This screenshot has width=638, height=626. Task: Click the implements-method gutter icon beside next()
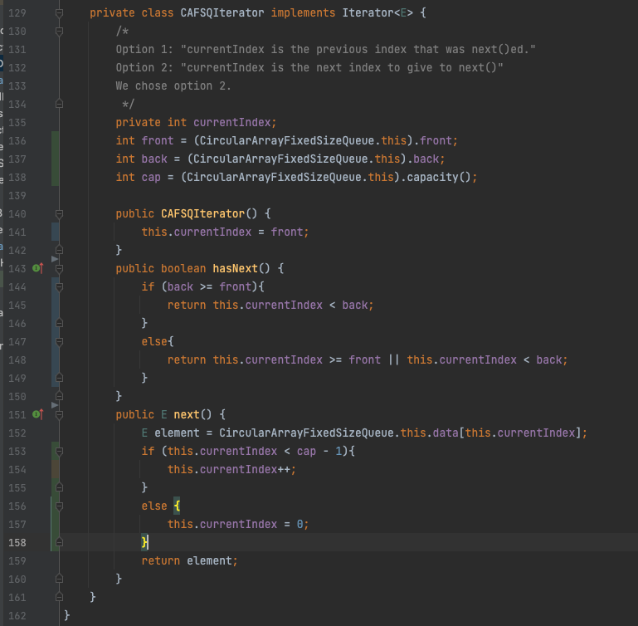(x=37, y=414)
